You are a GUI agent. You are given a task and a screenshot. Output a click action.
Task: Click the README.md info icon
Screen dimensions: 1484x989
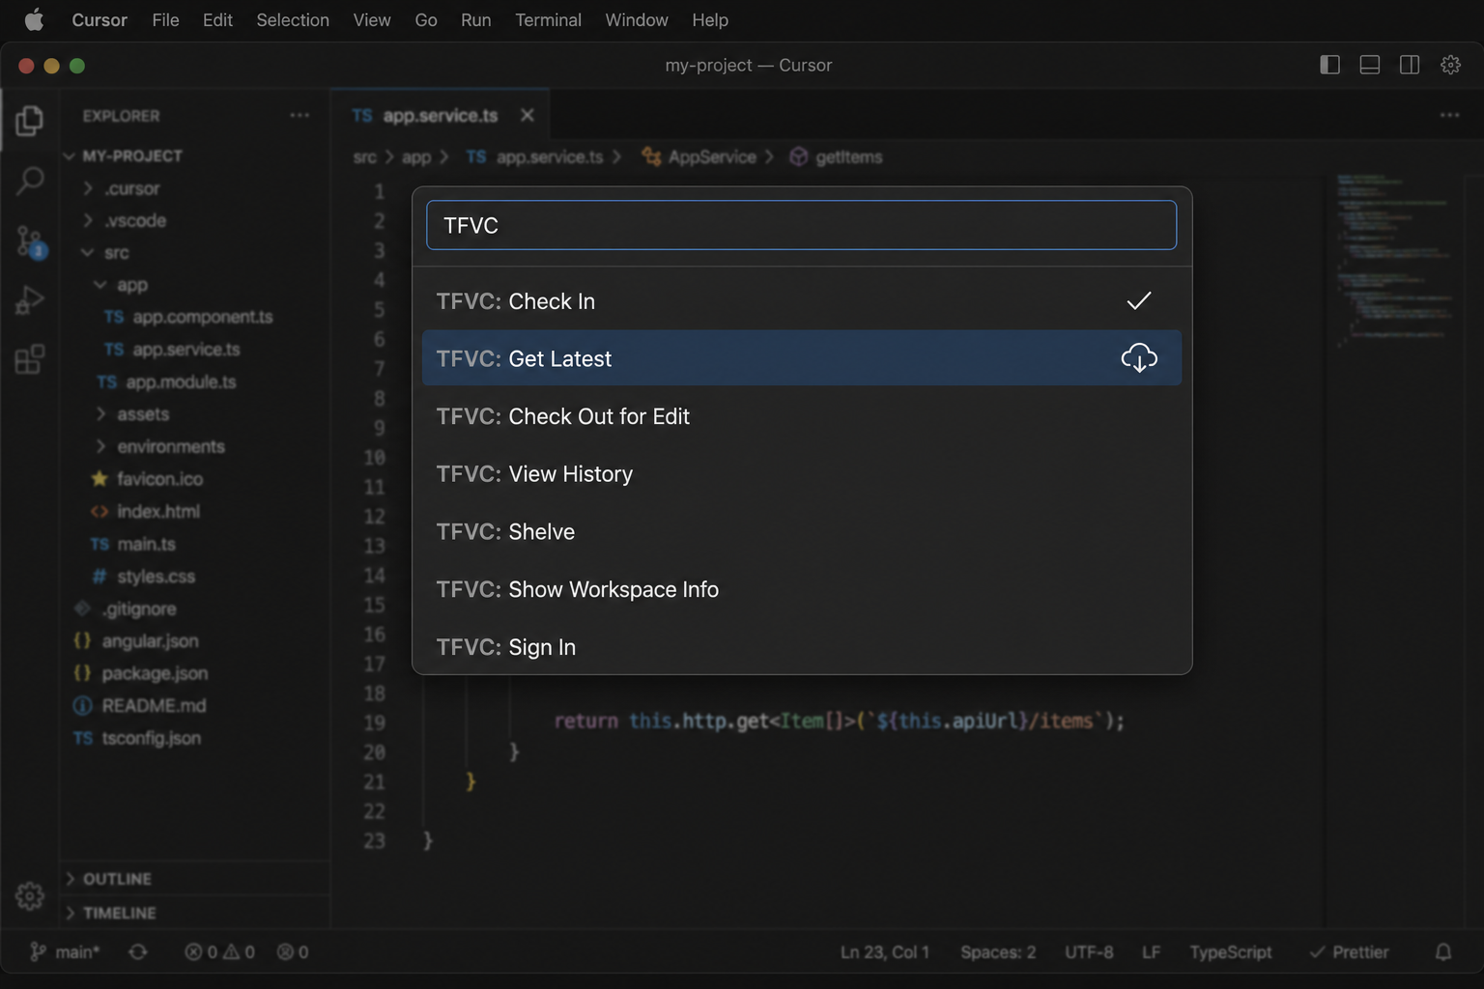coord(82,705)
